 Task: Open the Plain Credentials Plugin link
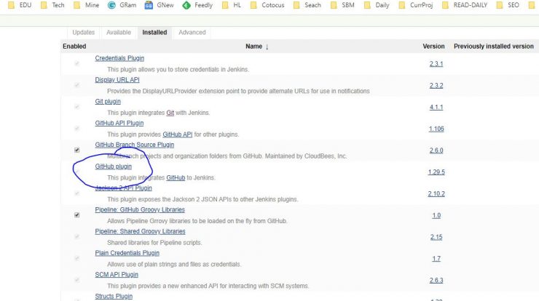click(127, 253)
